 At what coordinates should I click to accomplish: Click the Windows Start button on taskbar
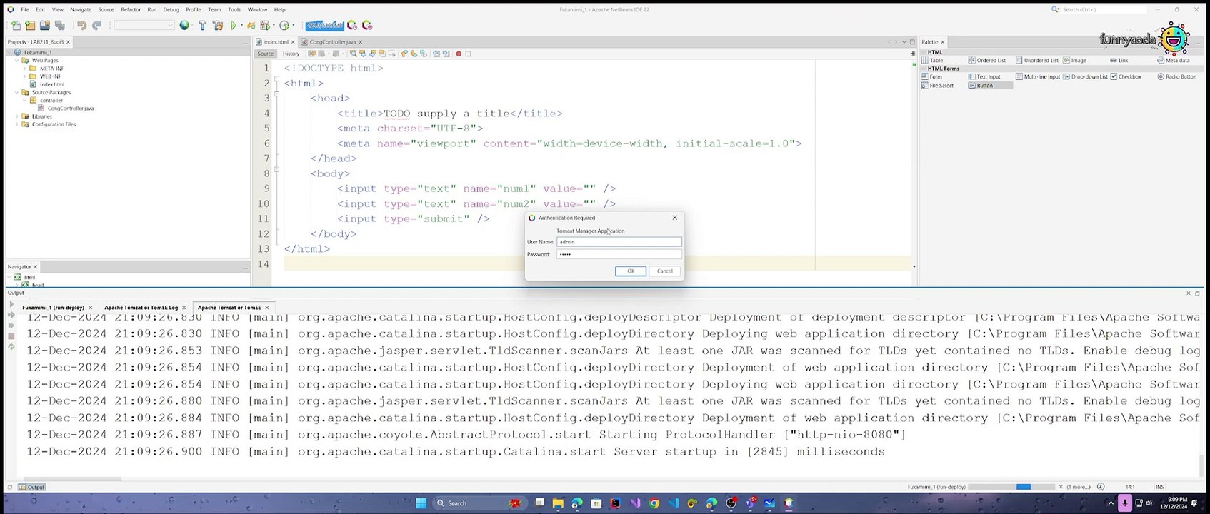[x=421, y=503]
